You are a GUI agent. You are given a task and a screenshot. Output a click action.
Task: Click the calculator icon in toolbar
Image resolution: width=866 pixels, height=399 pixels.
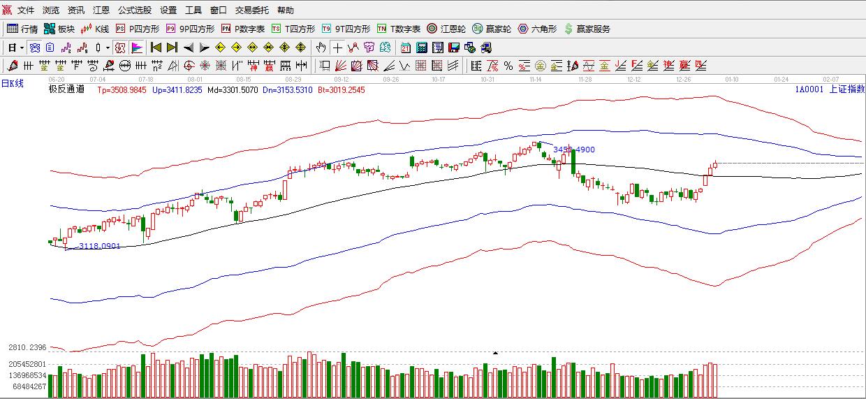point(422,48)
